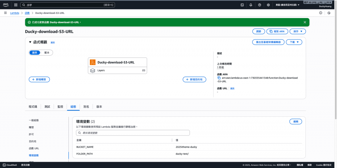Open the info panel icon top right
This screenshot has width=337, height=168.
click(x=321, y=13)
